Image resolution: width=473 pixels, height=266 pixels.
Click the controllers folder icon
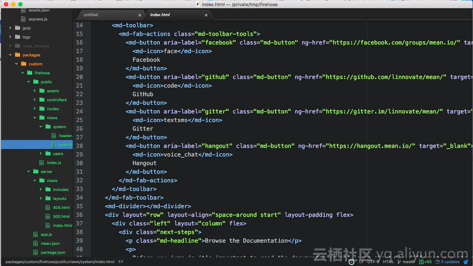pyautogui.click(x=42, y=100)
